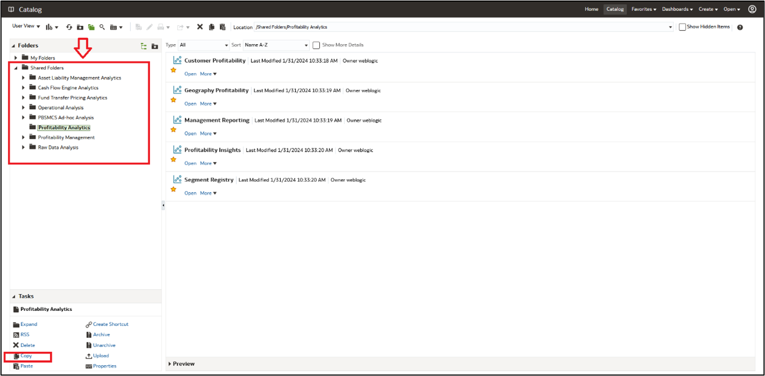The width and height of the screenshot is (765, 376).
Task: Click the Catalog book icon in header
Action: (x=11, y=10)
